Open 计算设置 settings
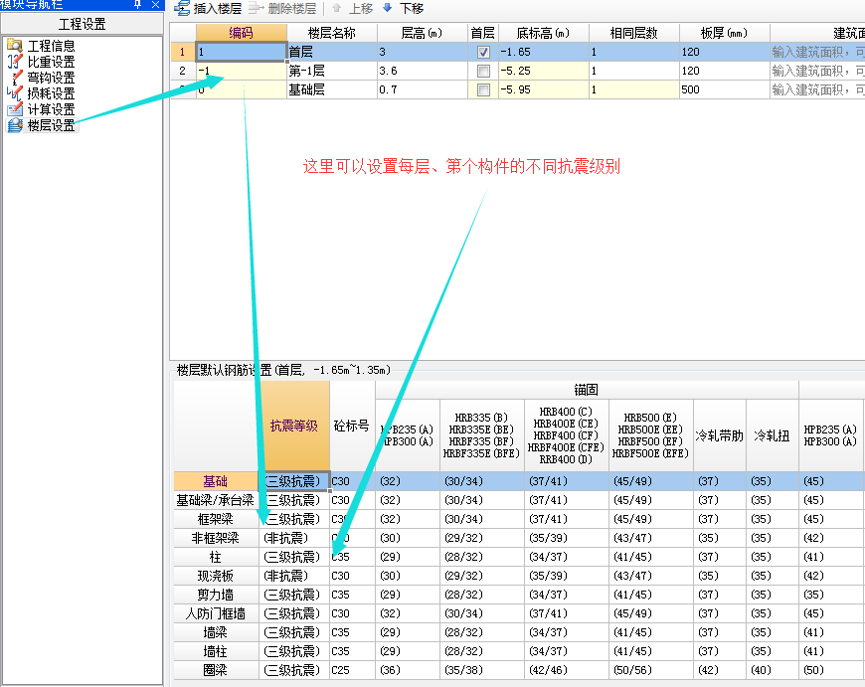Viewport: 865px width, 687px height. pyautogui.click(x=51, y=109)
